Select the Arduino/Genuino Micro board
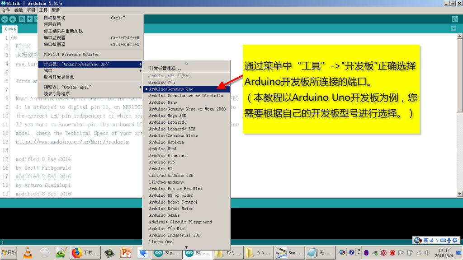The height and width of the screenshot is (260, 463). (186, 135)
